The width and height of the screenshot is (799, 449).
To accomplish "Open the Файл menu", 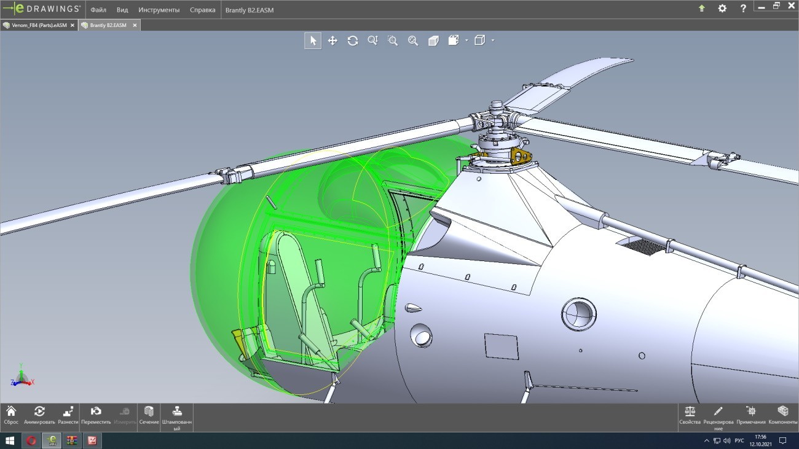I will click(98, 10).
